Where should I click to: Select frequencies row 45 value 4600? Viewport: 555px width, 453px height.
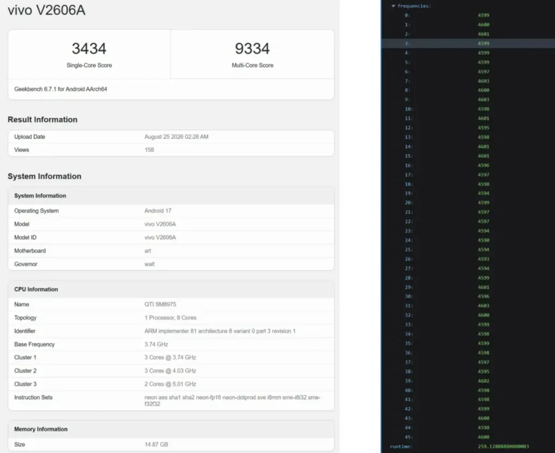pos(483,437)
